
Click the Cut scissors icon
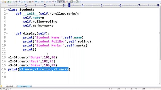[x=25, y=2]
